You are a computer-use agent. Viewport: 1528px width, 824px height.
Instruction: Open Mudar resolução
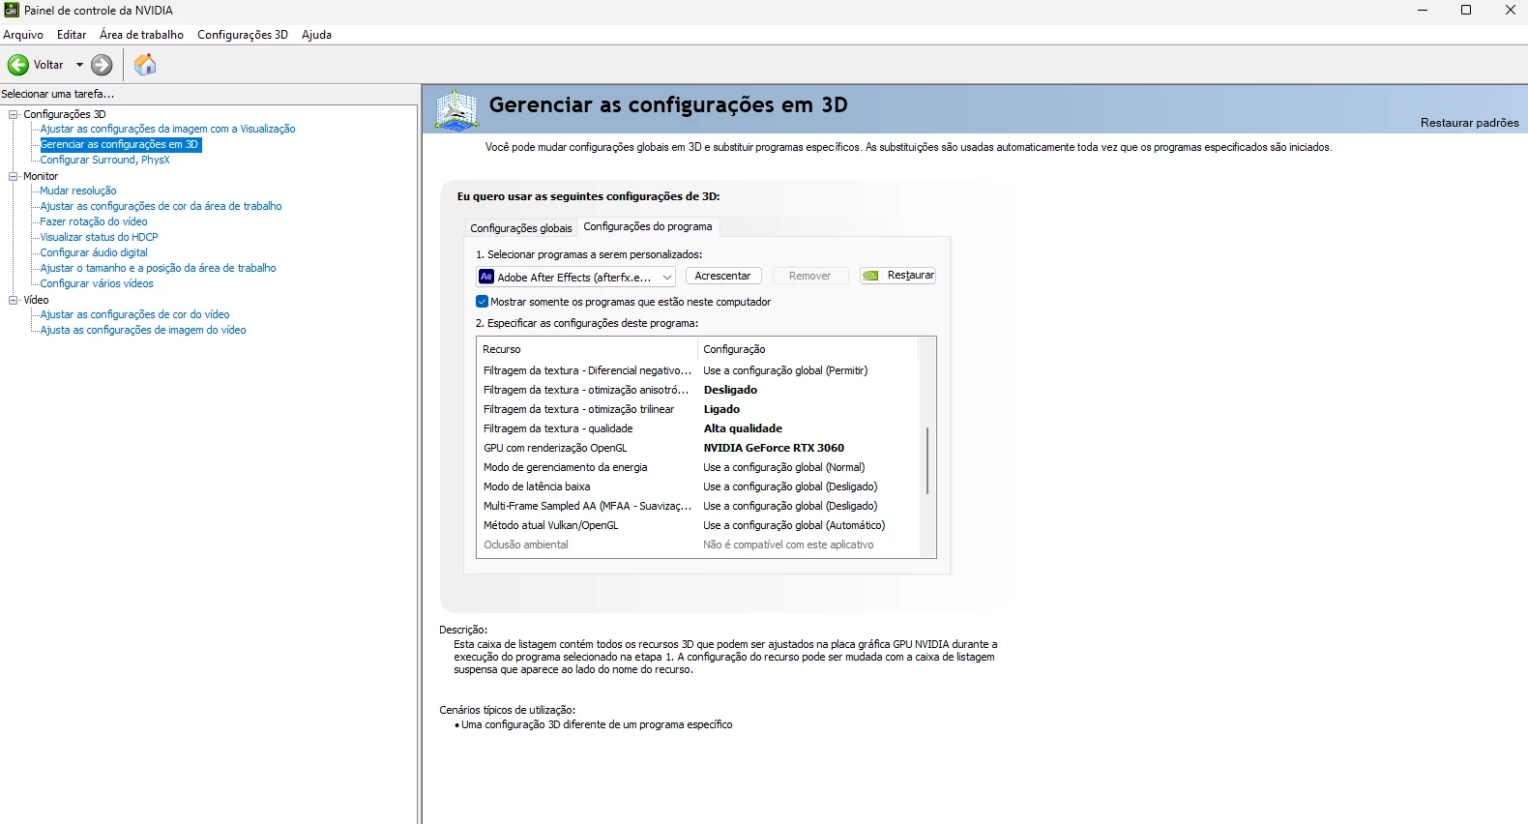click(78, 191)
